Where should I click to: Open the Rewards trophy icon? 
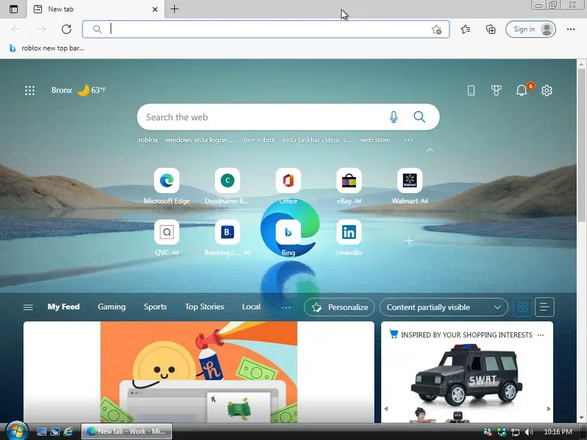[496, 90]
